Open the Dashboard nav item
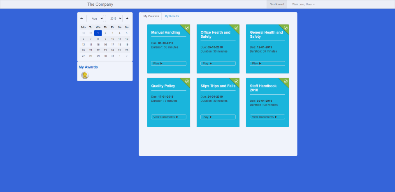Screen dimensions: 395x192 [277, 4]
